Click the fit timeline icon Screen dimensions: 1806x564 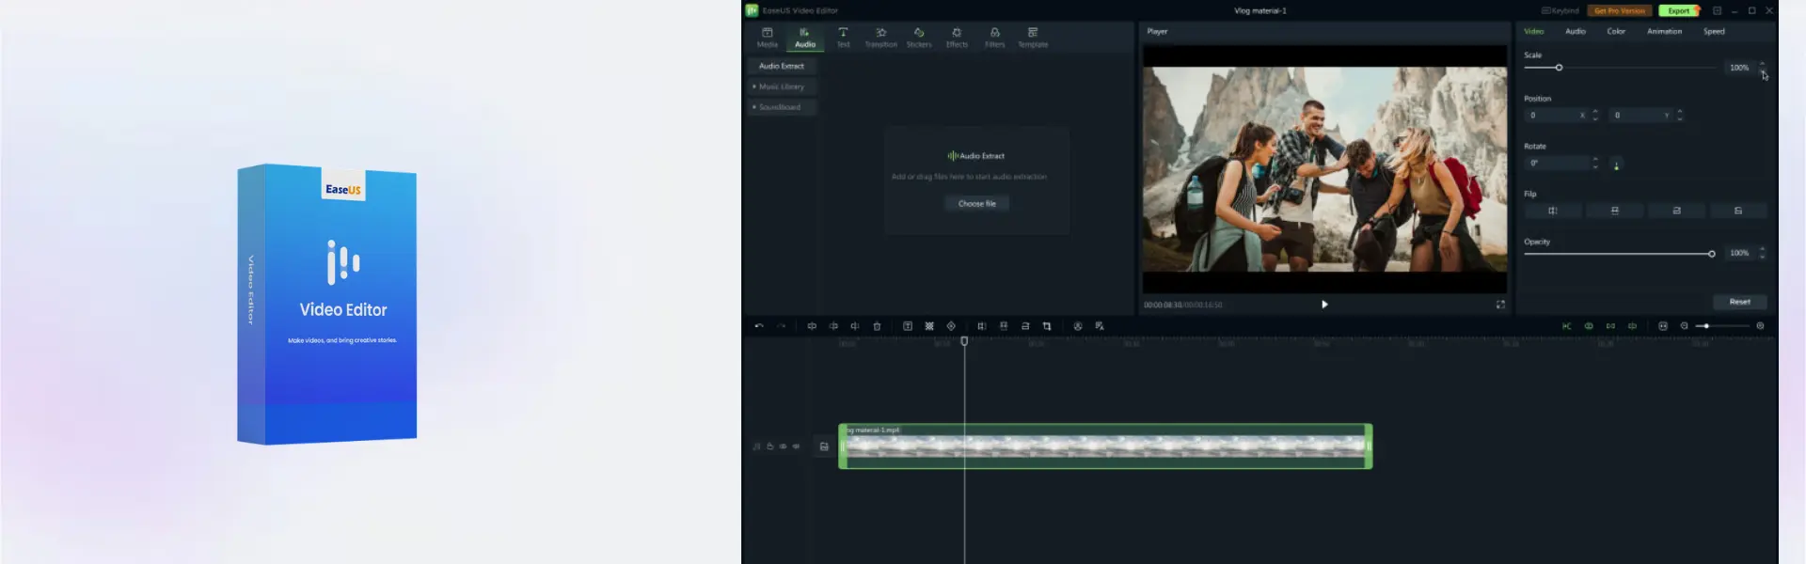point(1663,326)
